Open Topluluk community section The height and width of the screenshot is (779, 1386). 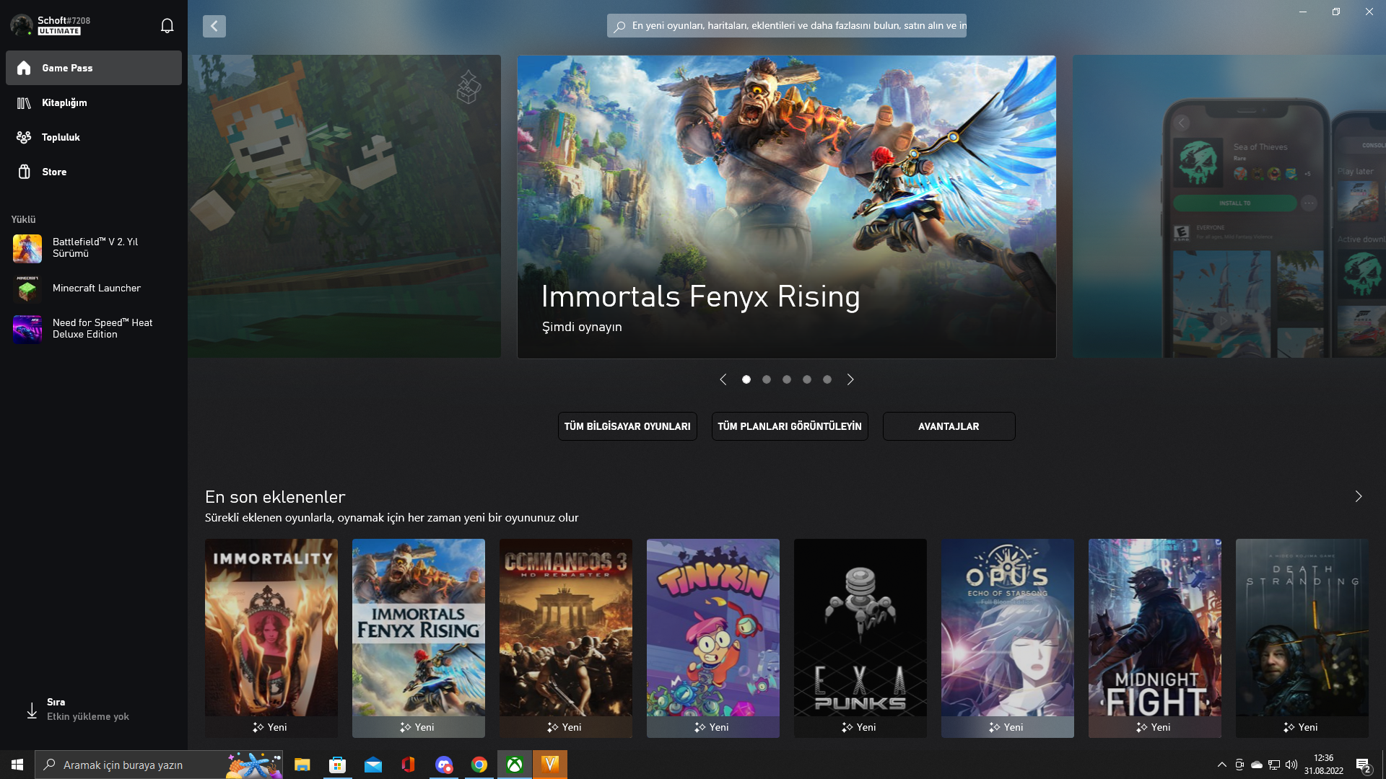point(61,137)
